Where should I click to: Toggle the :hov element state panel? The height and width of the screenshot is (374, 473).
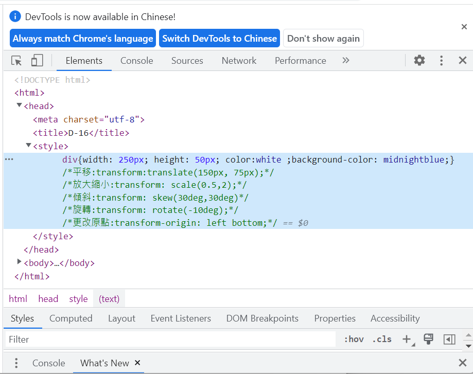coord(354,340)
